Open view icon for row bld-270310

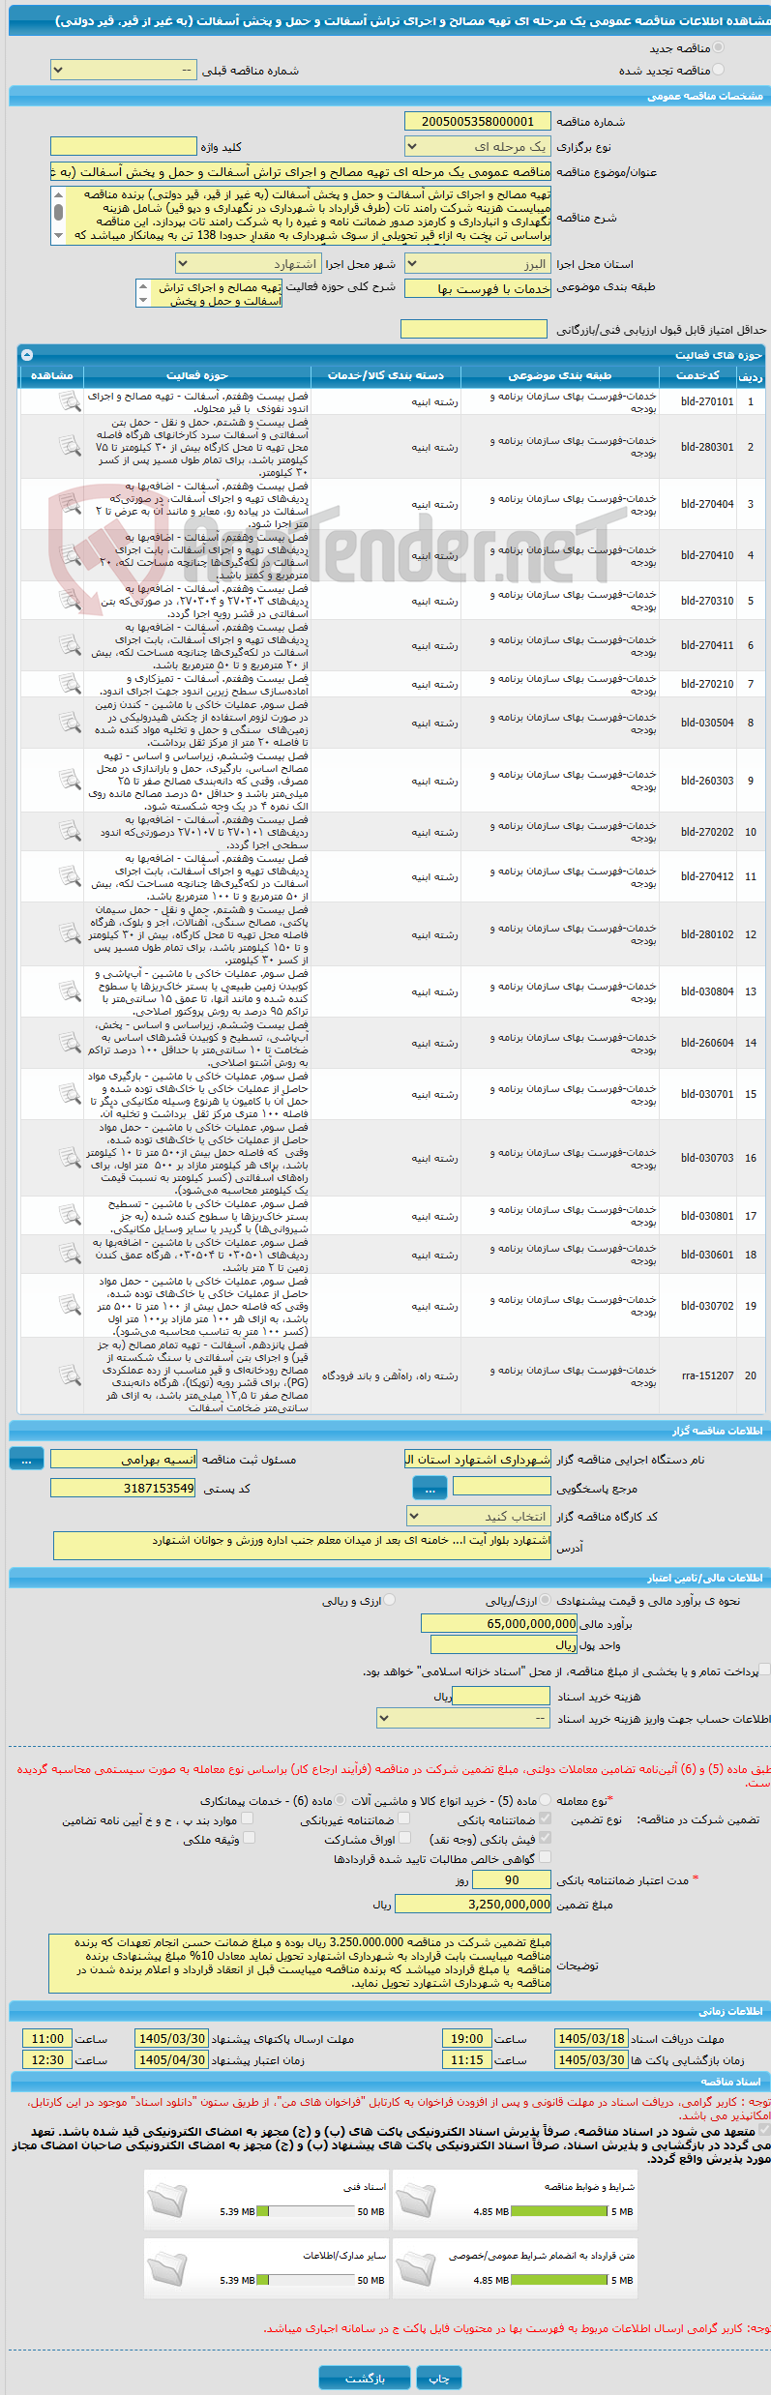[70, 601]
